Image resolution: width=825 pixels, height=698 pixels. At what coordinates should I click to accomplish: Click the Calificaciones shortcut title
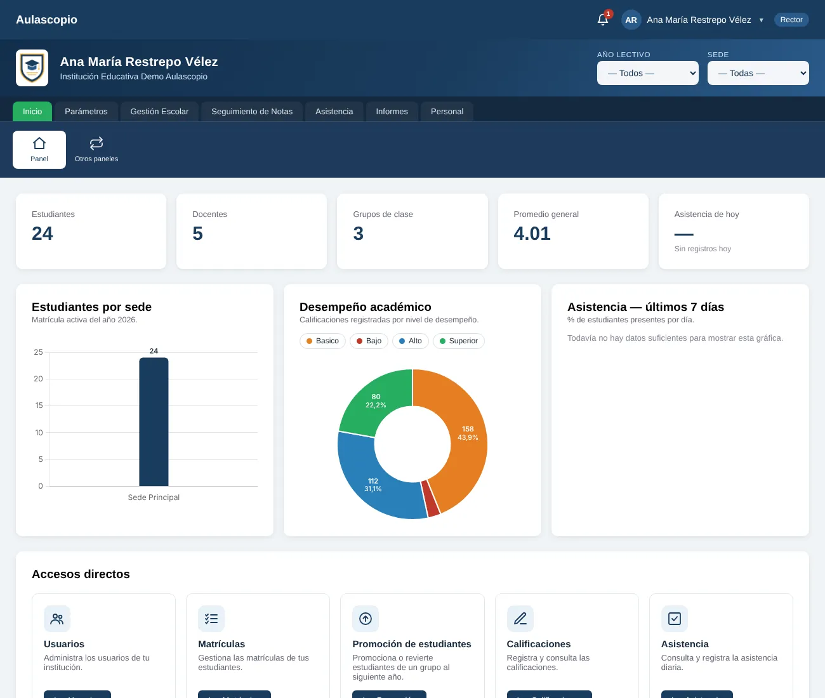click(539, 644)
